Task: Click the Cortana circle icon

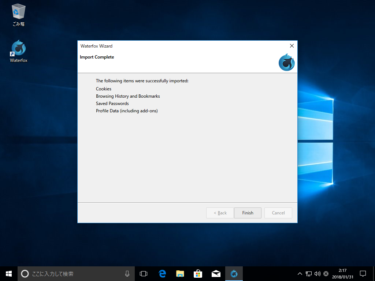Action: coord(25,274)
